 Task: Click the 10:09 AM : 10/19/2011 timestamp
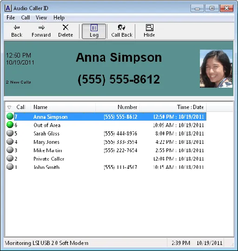[x=178, y=125]
